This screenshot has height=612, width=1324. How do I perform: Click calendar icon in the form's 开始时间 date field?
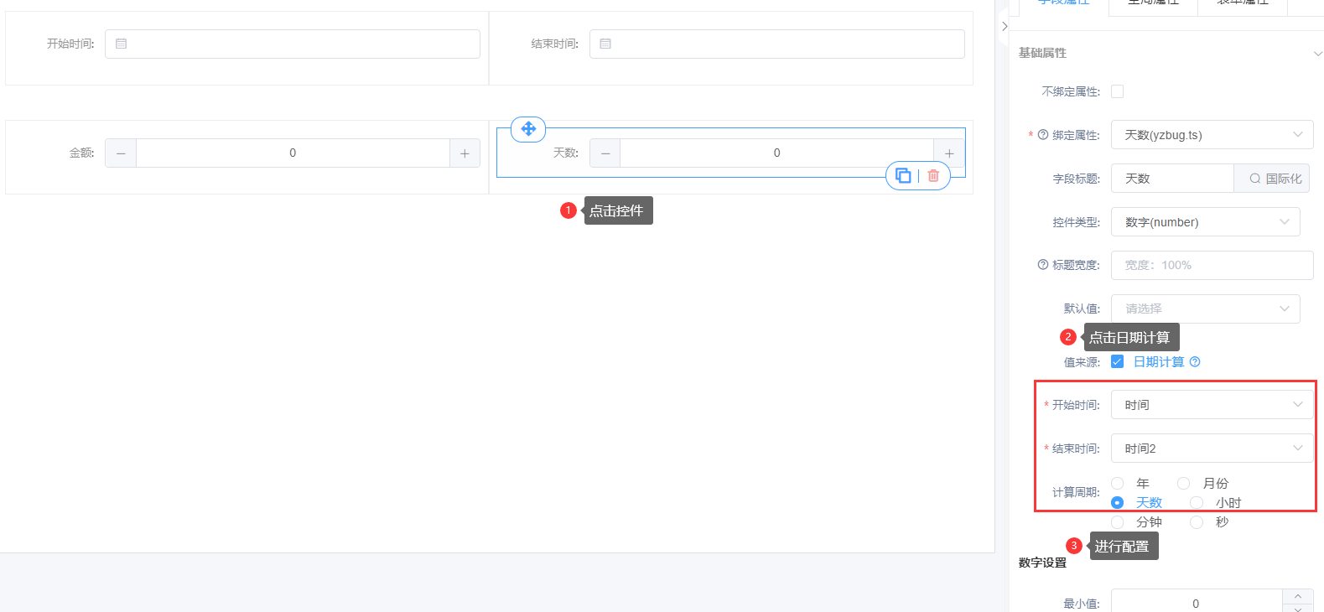[x=121, y=44]
